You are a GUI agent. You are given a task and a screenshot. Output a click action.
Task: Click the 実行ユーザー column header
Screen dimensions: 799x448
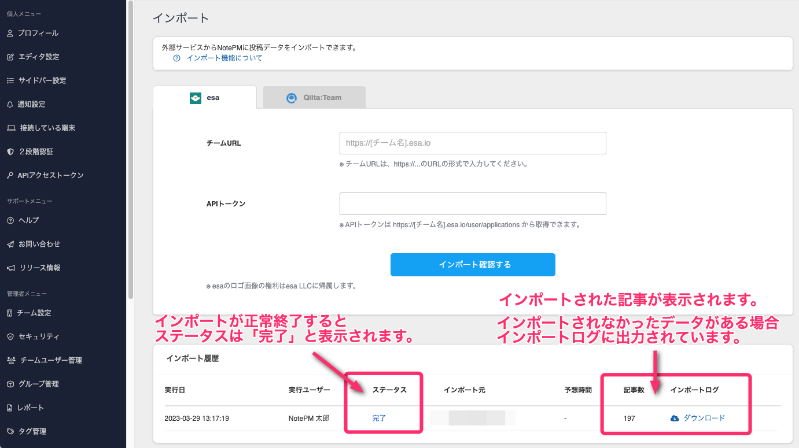(309, 390)
